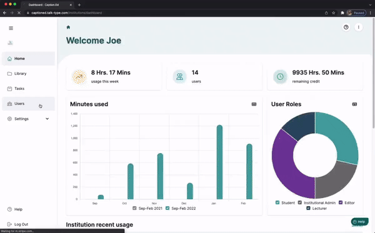Viewport: 375px width, 233px height.
Task: Click the browser back arrow
Action: click(x=4, y=12)
